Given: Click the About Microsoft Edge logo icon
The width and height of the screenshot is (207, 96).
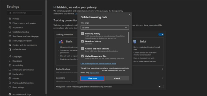Looking at the screenshot, I should pyautogui.click(x=10, y=94).
